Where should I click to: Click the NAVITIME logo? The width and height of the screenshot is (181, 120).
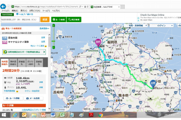click(x=7, y=15)
